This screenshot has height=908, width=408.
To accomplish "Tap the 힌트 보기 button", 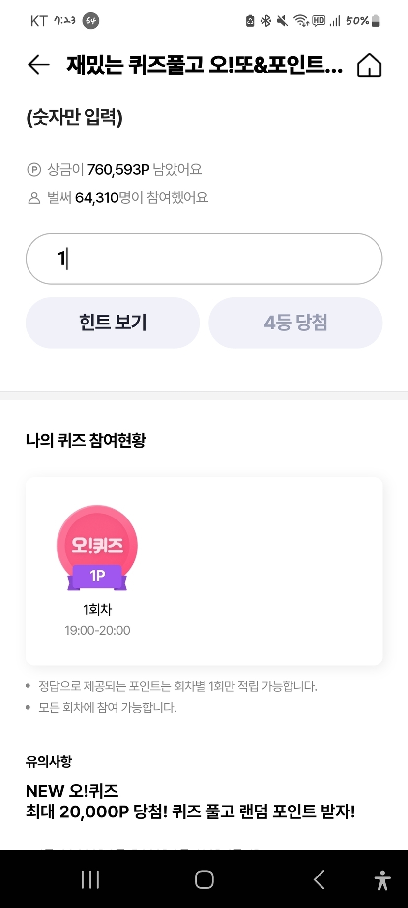I will (x=113, y=323).
